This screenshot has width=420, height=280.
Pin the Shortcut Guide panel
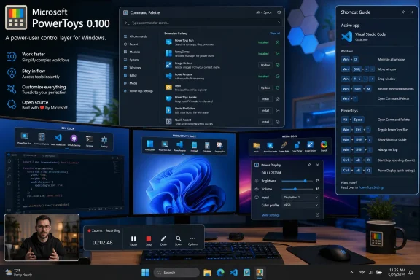402,12
